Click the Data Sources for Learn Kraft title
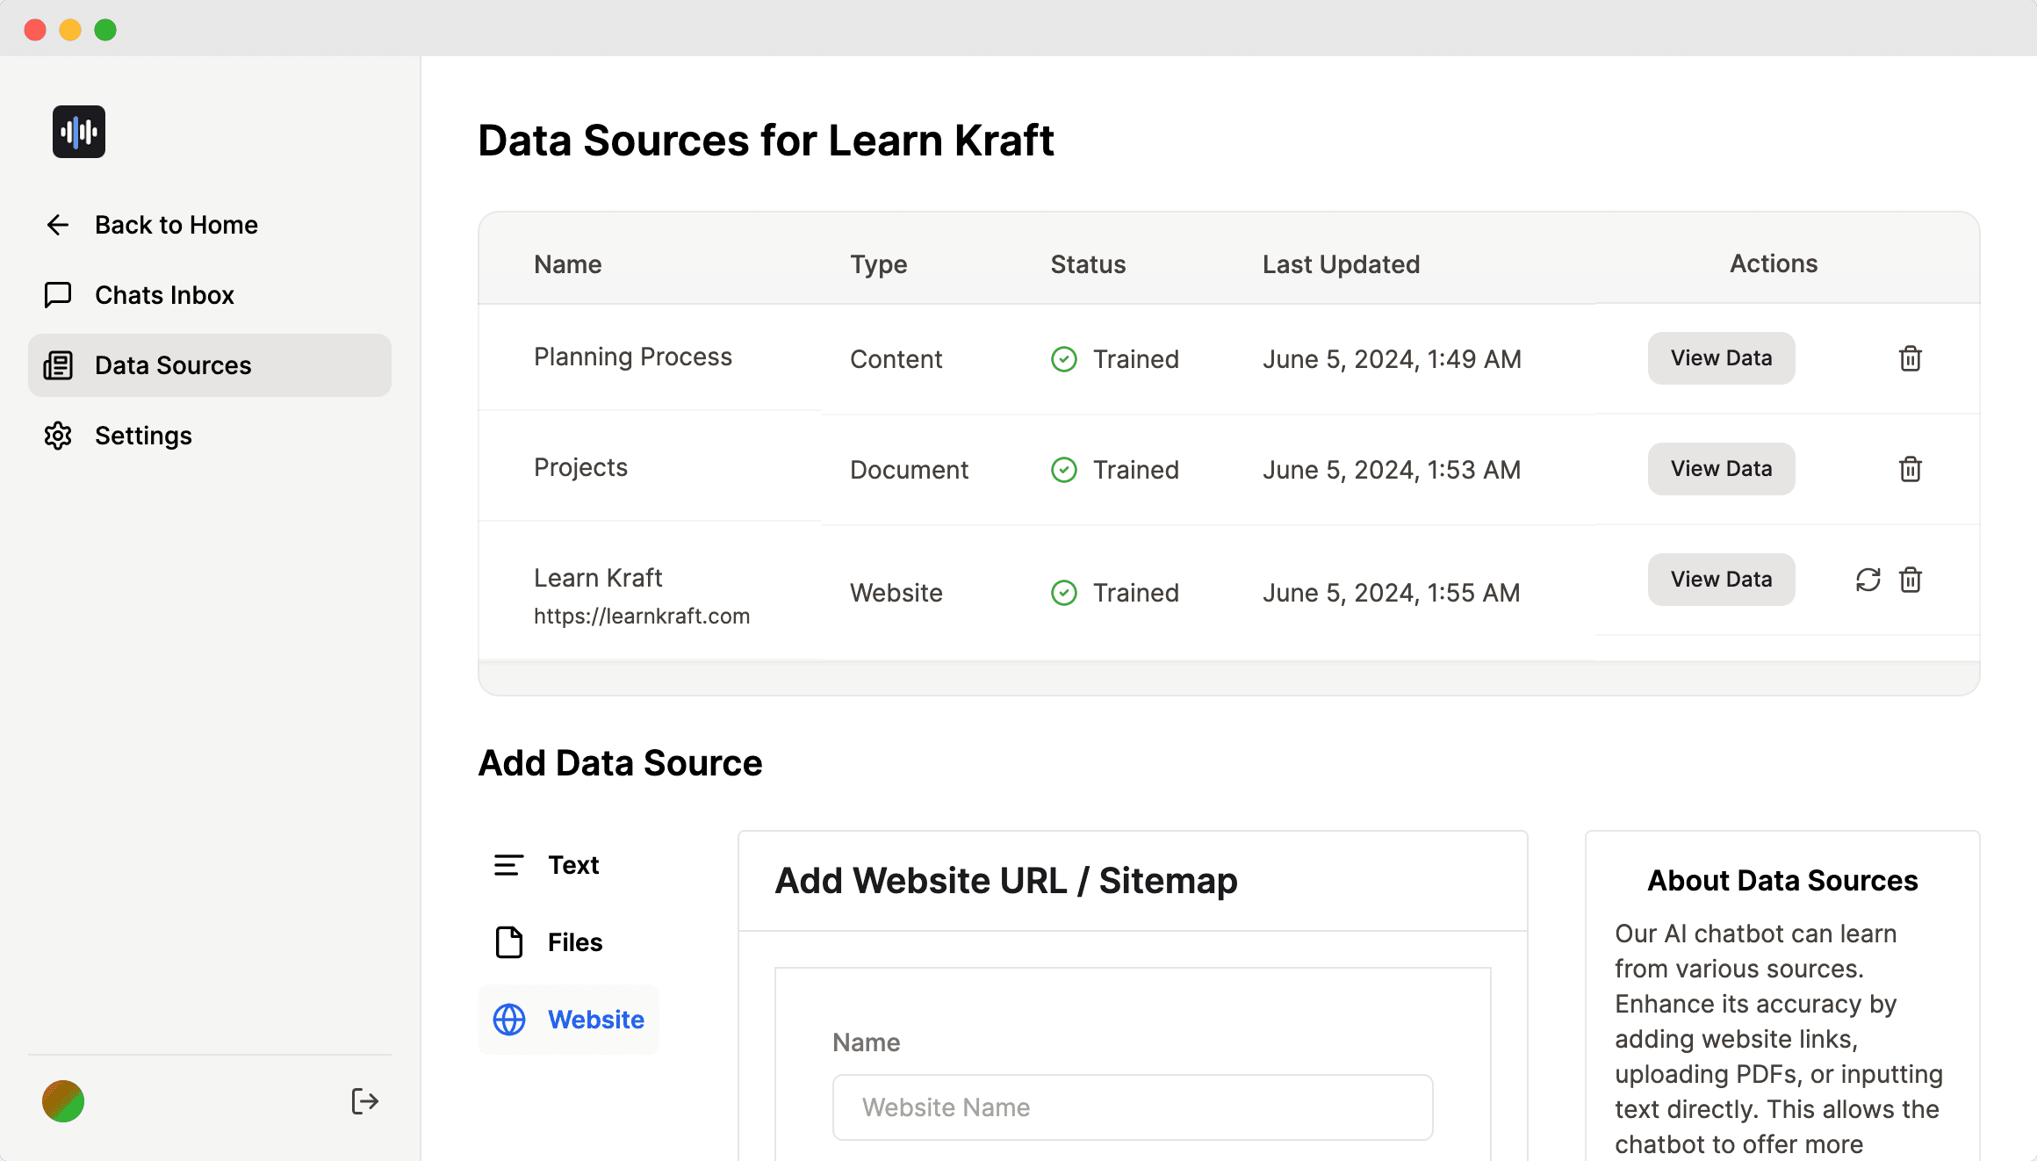Screen dimensions: 2037x1161 (x=766, y=141)
